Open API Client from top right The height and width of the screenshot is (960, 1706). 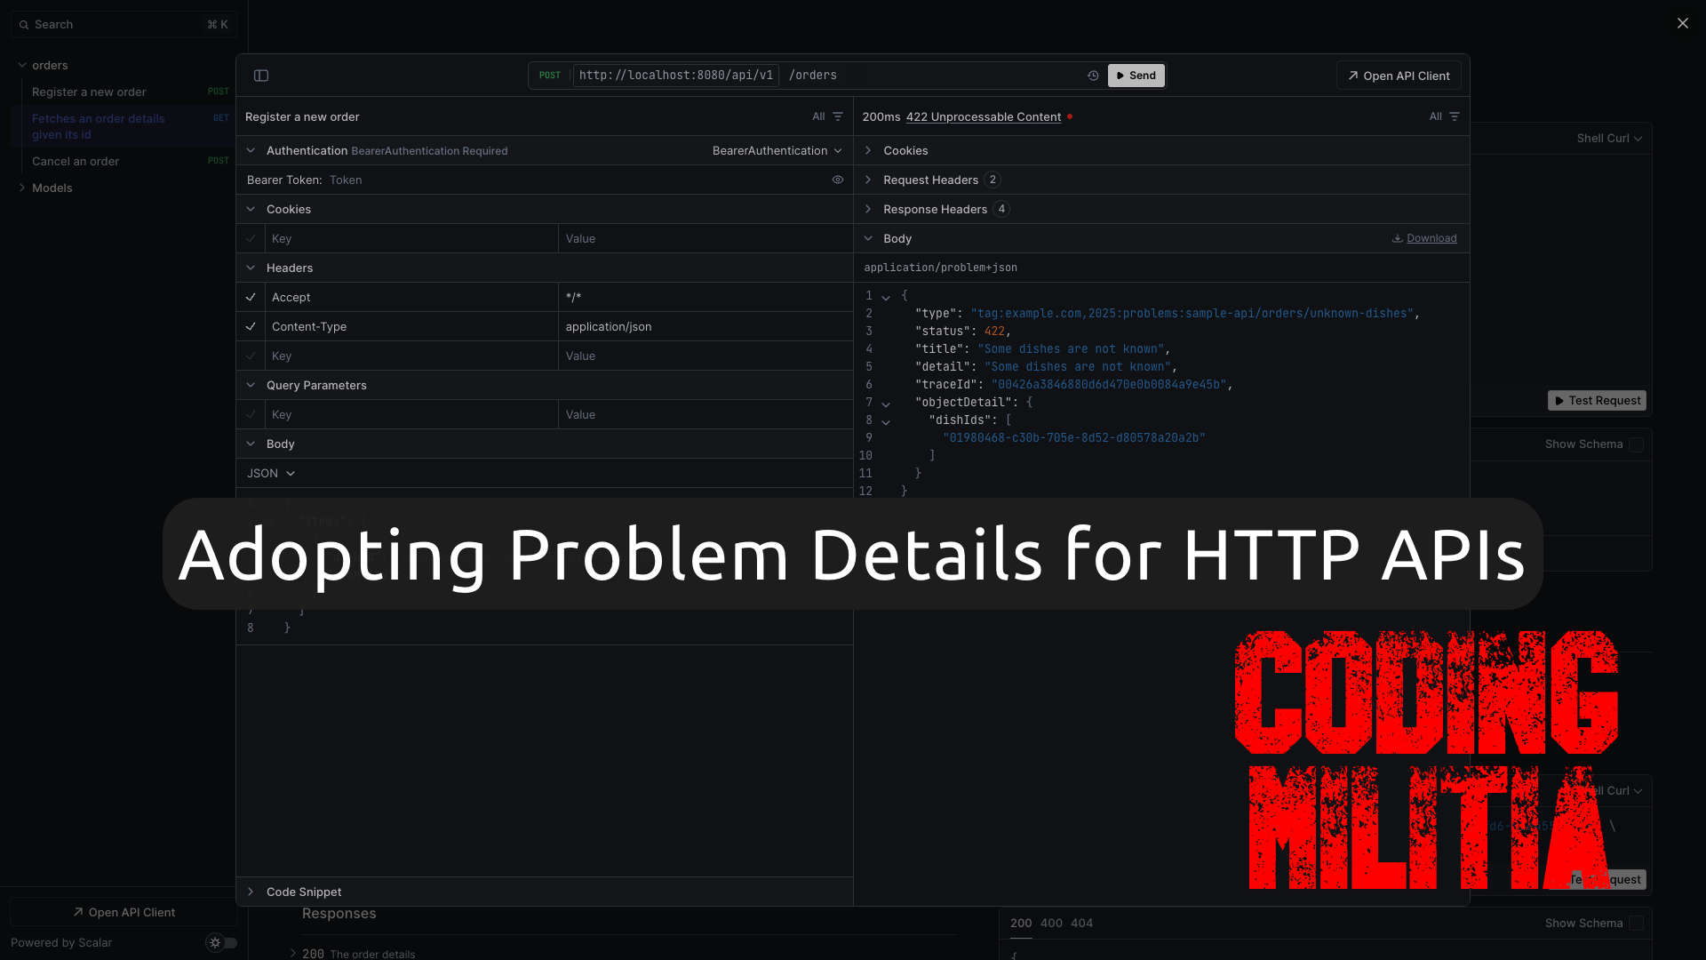1399,76
